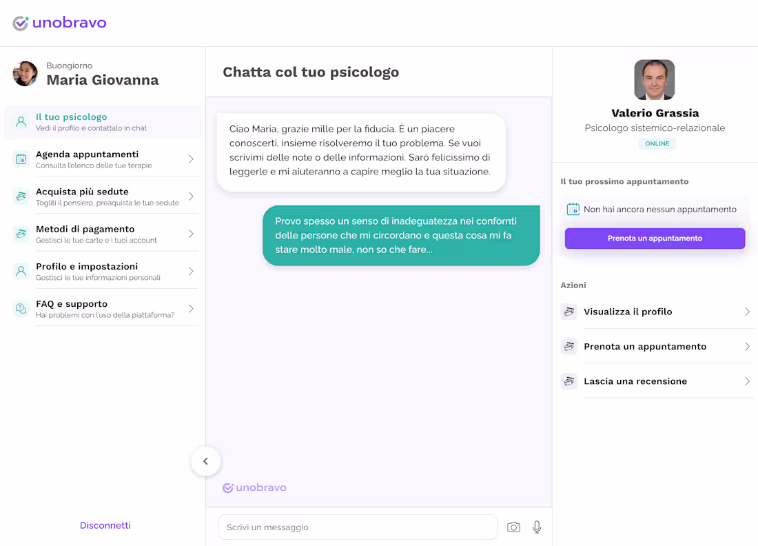The image size is (758, 546).
Task: Click the icon beside Lascia una recensione
Action: pos(569,381)
